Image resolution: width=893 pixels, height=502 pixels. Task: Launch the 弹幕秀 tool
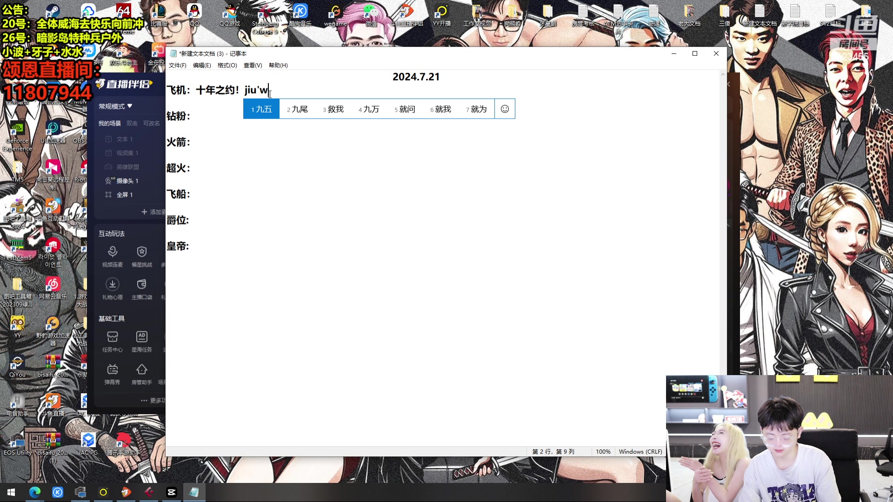click(113, 370)
